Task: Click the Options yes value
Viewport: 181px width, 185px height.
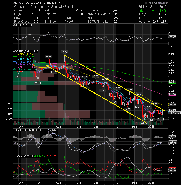Action: coord(115,10)
